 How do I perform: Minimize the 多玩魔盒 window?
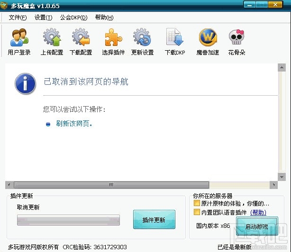pyautogui.click(x=249, y=5)
